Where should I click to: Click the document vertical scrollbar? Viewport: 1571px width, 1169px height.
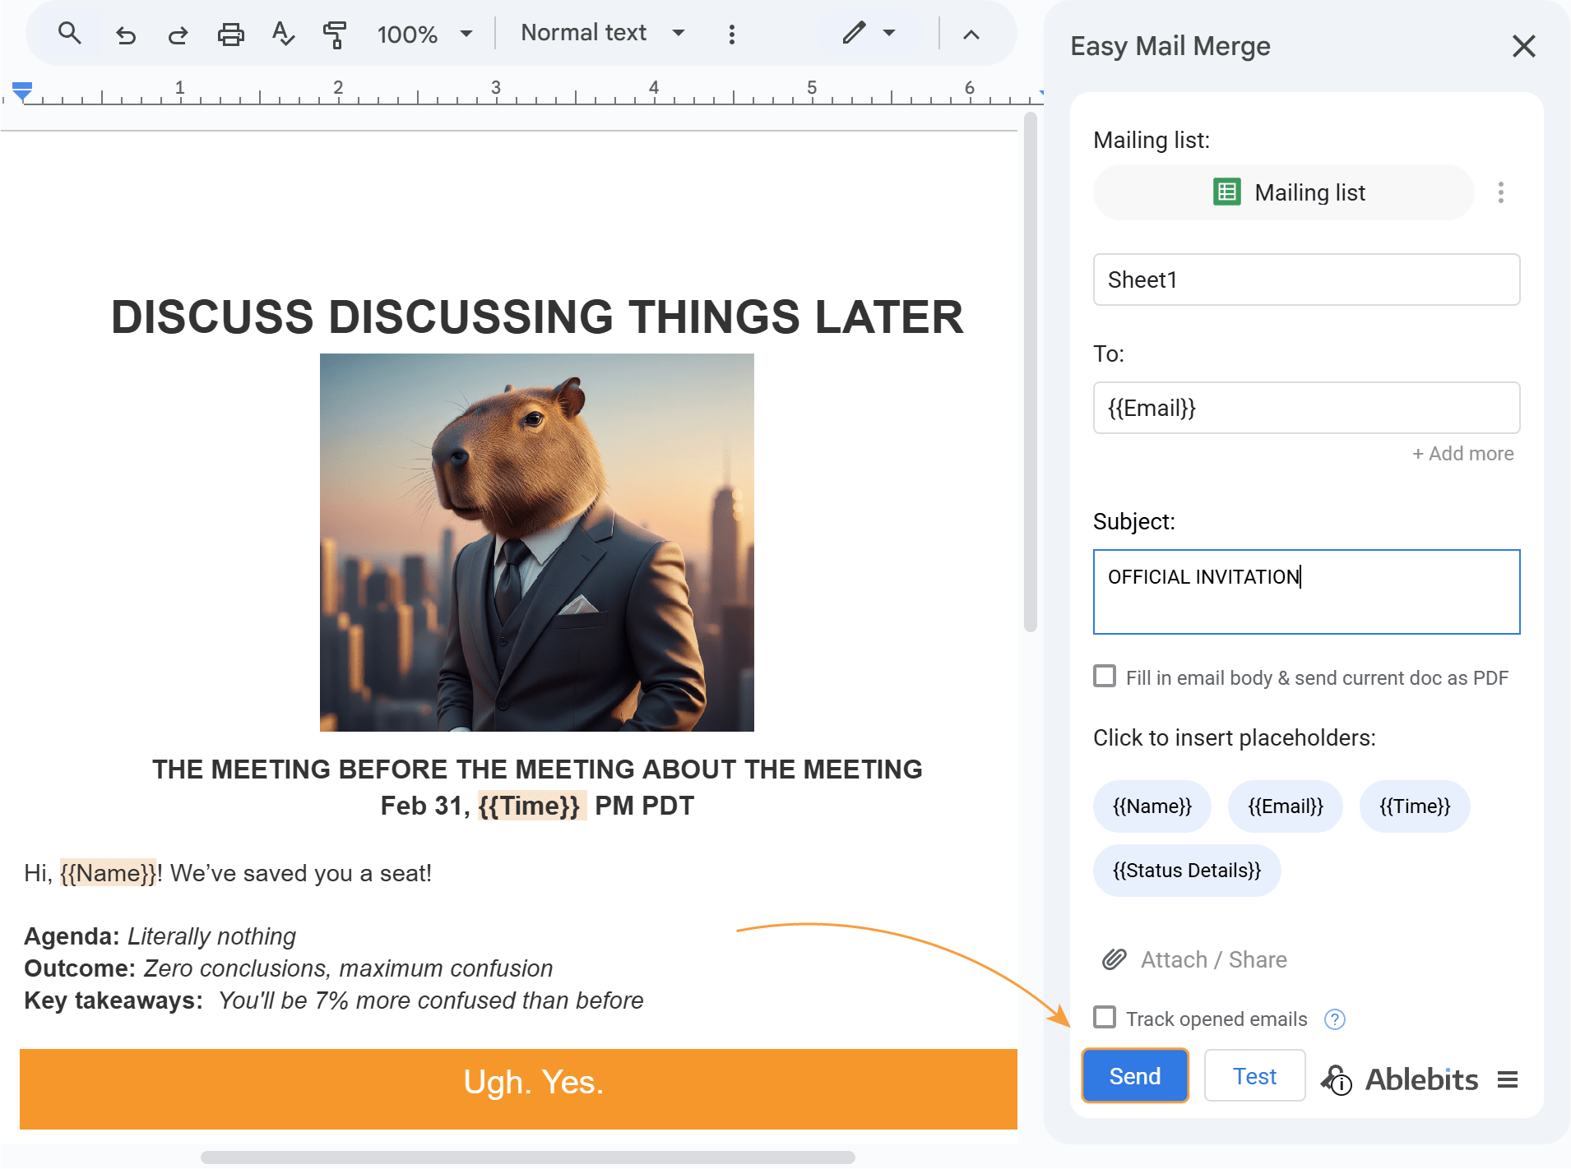(x=1030, y=374)
